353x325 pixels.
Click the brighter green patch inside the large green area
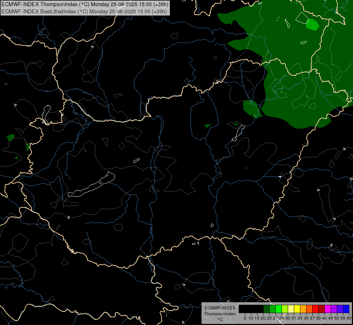point(313,25)
